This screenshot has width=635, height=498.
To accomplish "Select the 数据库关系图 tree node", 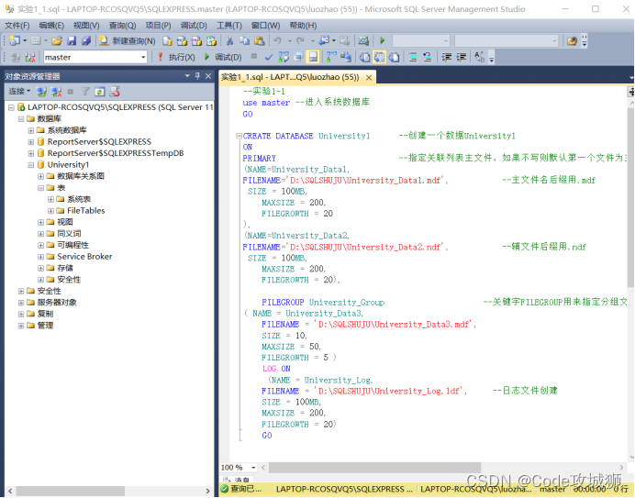I will point(81,176).
